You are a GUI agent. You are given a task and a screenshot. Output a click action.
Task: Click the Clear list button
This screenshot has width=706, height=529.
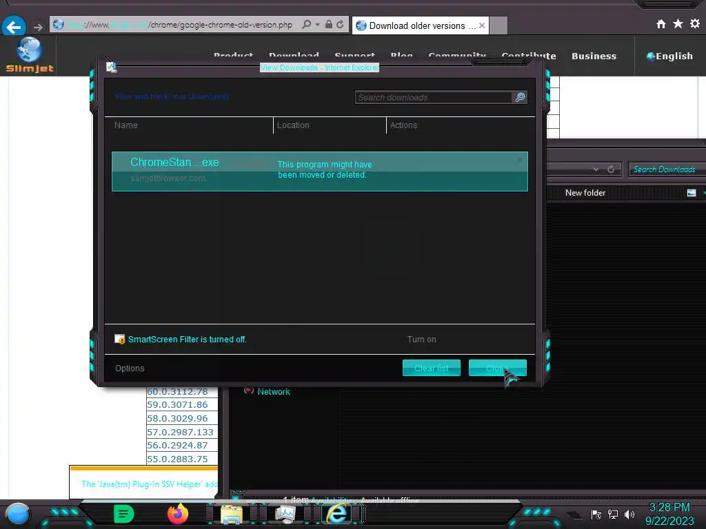[x=432, y=368]
